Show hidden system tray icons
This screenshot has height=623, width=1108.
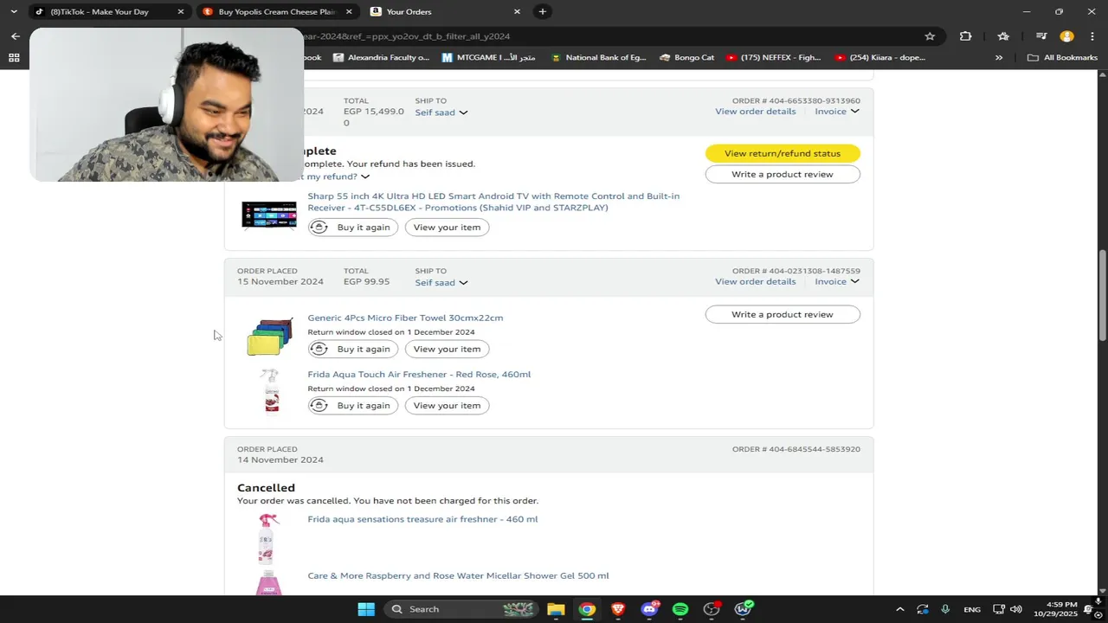point(899,609)
